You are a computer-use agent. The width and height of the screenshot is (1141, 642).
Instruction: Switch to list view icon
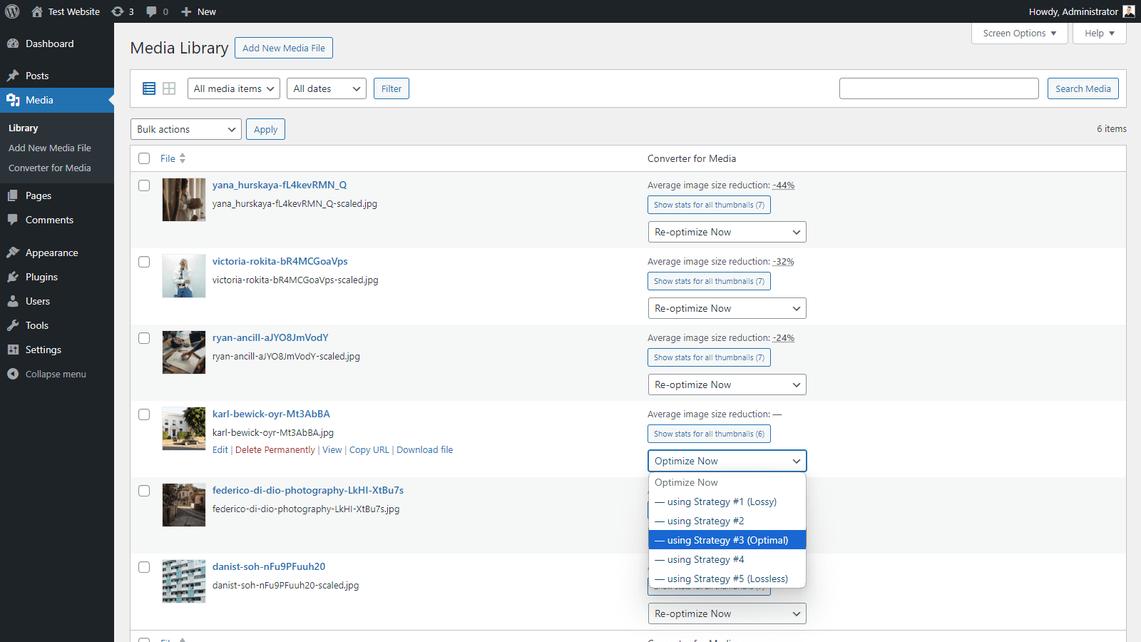point(149,88)
